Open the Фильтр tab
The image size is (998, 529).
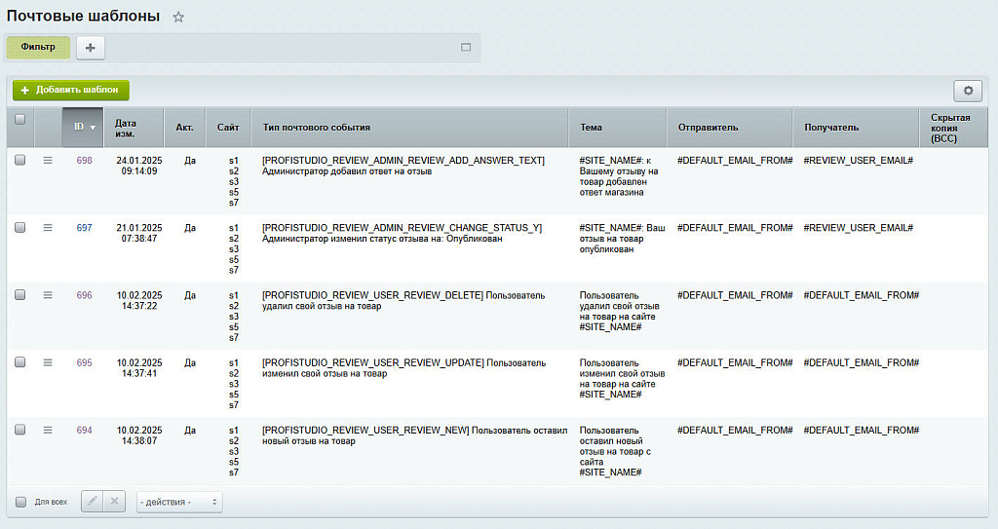[38, 47]
